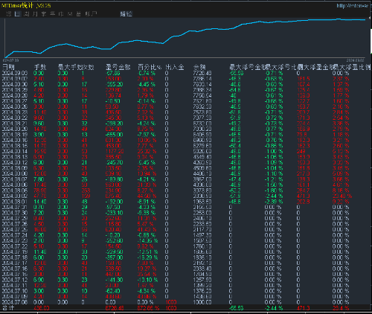372x314 pixels.
Task: Click the 日期 column header
Action: tap(8, 67)
